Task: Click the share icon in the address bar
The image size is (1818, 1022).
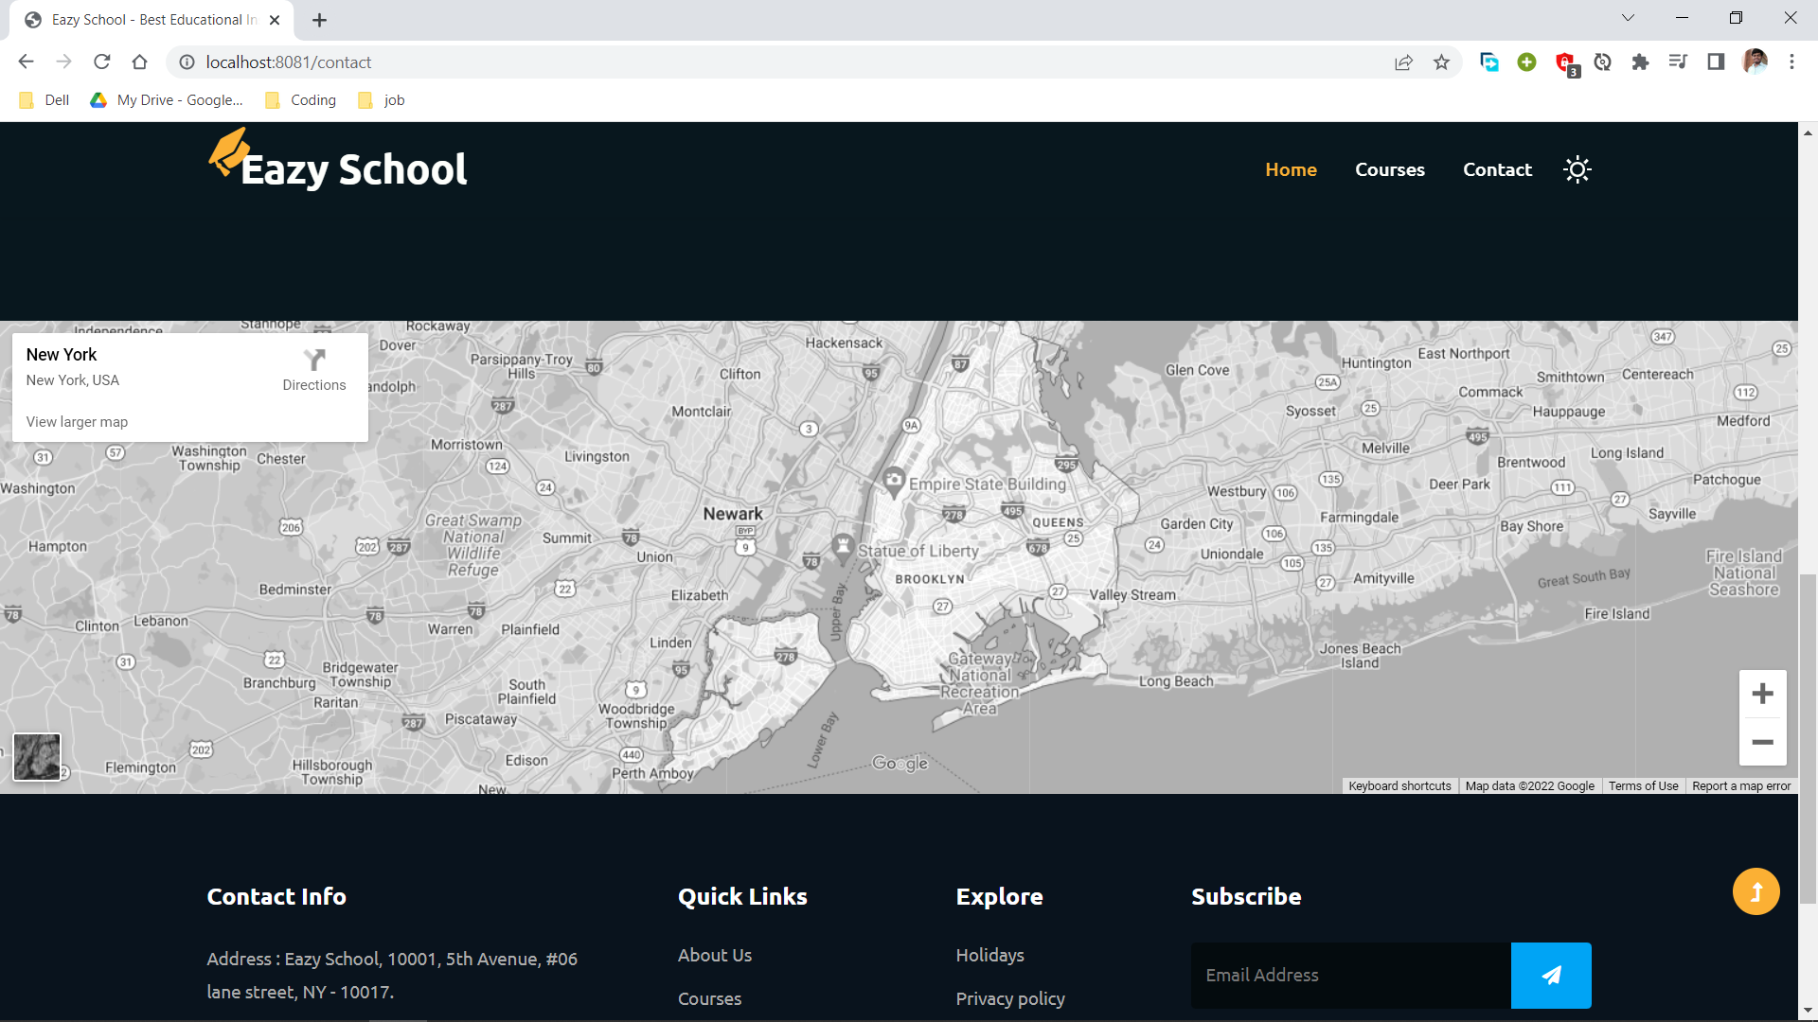Action: (x=1403, y=62)
